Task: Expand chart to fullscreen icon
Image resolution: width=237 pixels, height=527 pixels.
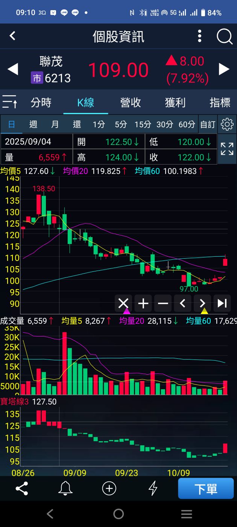Action: click(x=227, y=149)
